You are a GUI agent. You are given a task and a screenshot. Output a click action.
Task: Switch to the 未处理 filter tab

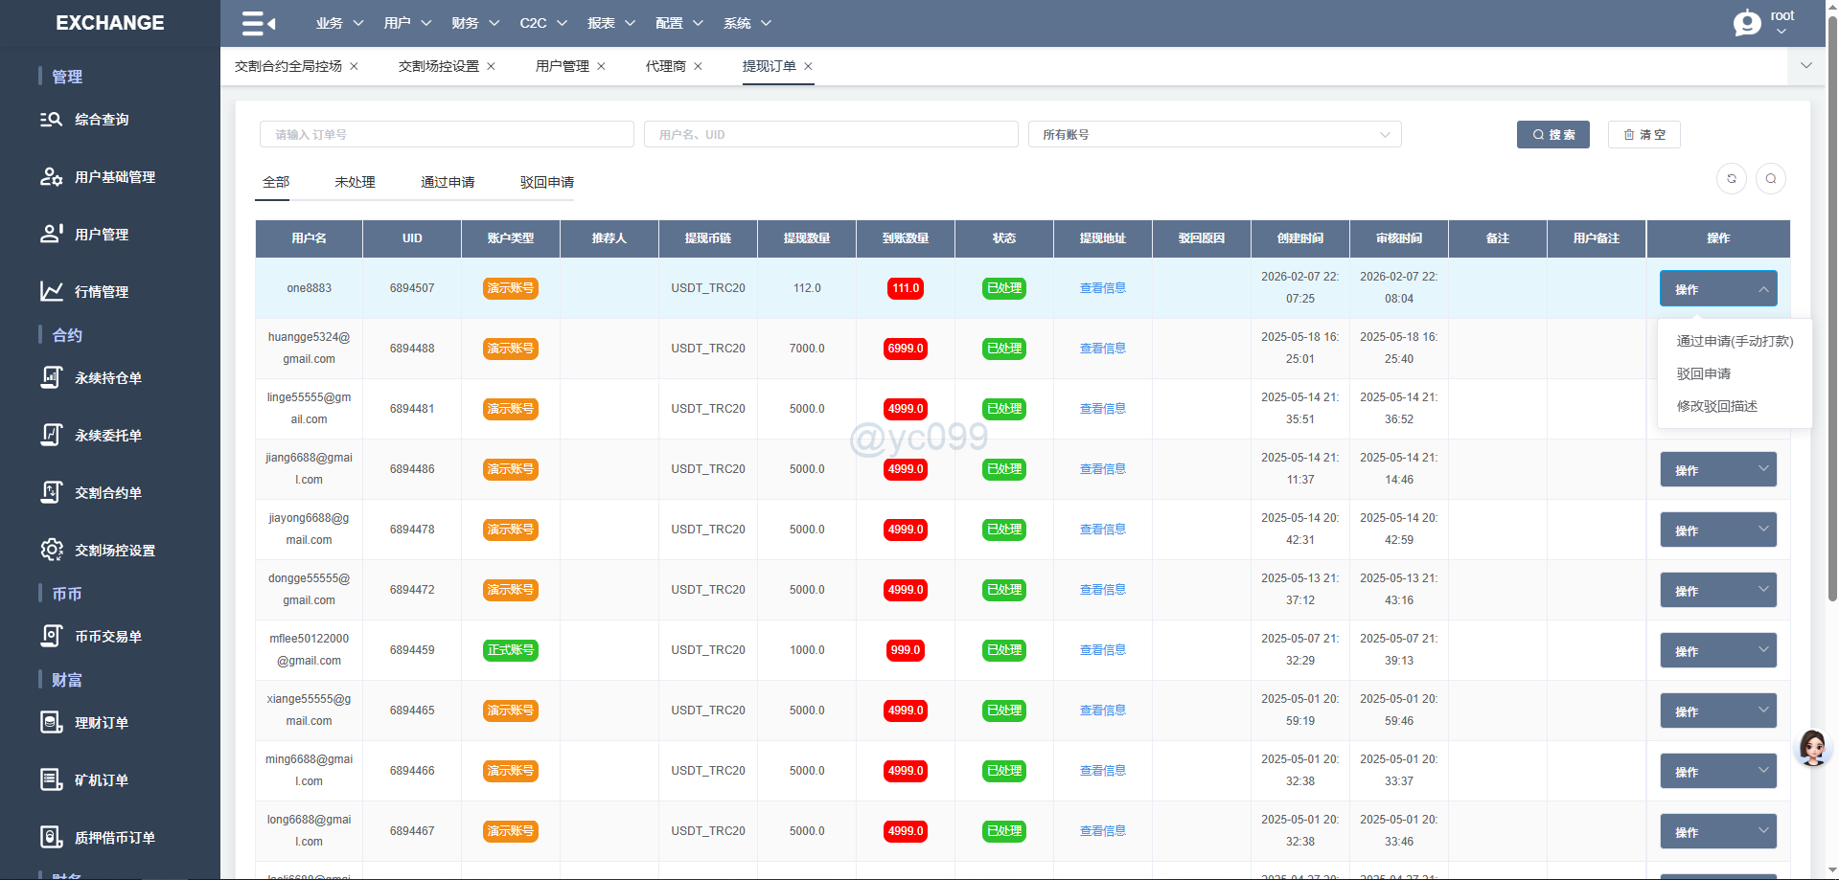[x=355, y=182]
